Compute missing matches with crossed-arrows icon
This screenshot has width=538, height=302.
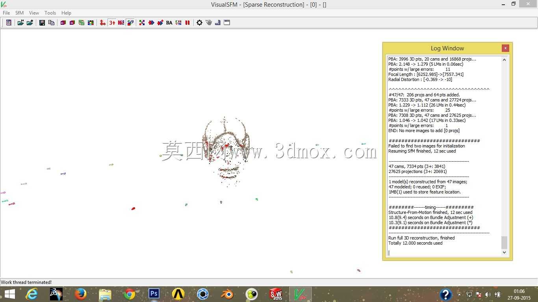[x=142, y=23]
